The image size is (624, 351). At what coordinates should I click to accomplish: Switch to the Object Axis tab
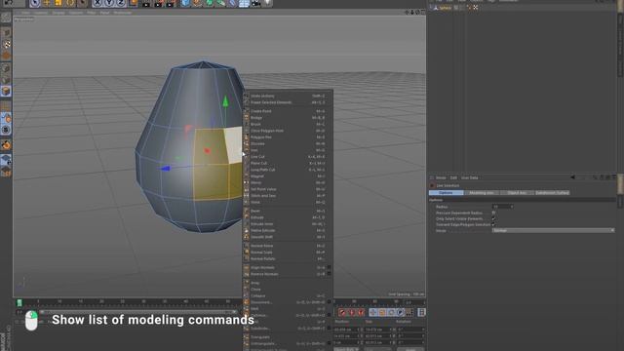517,193
